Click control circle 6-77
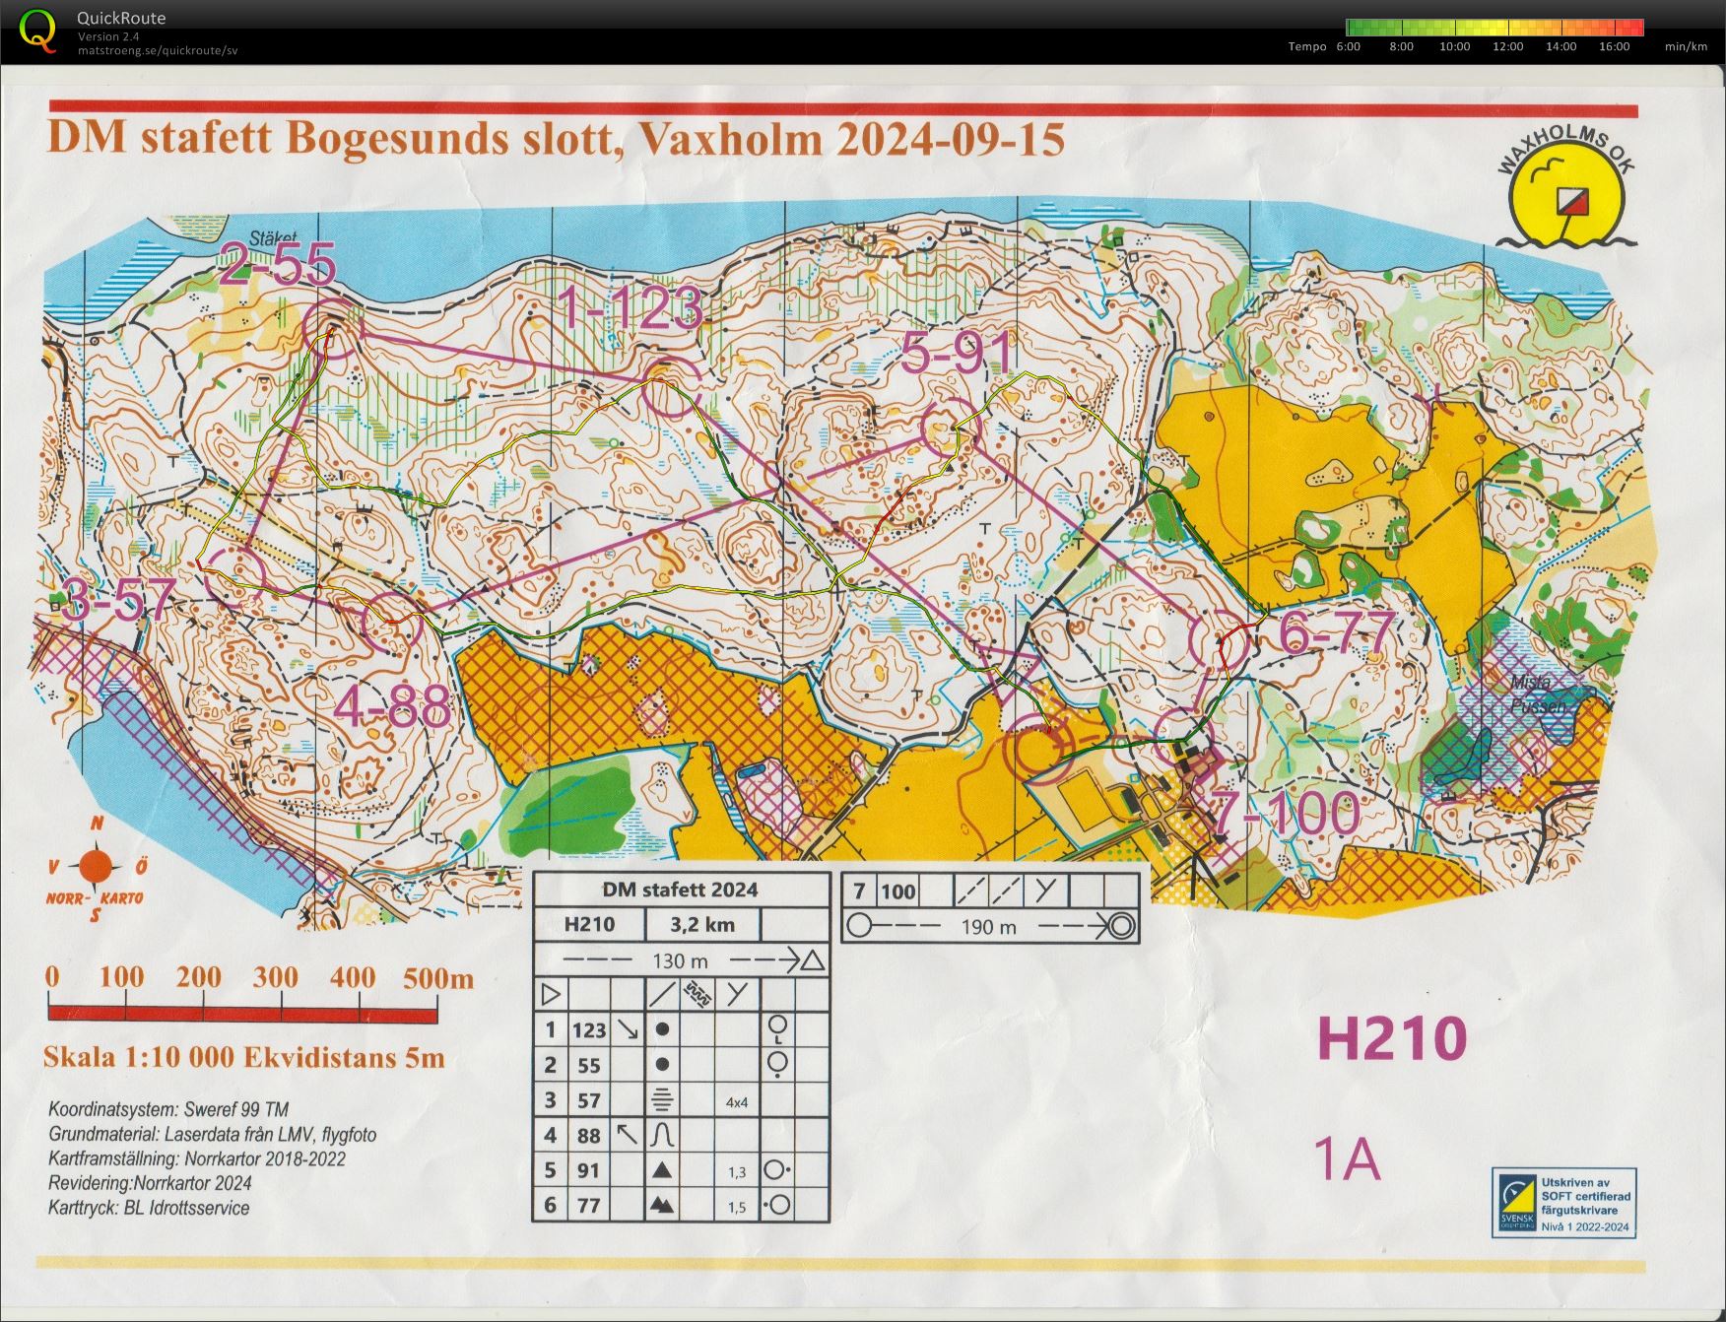Screen dimensions: 1726x1322 click(1221, 640)
